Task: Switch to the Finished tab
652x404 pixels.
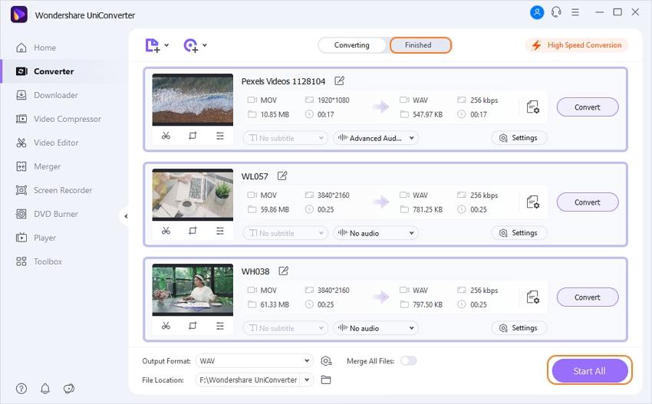Action: pos(420,45)
